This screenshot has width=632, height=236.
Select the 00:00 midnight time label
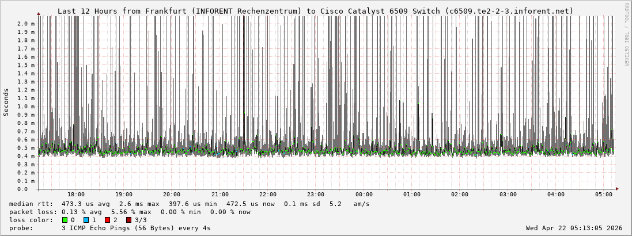pos(364,195)
